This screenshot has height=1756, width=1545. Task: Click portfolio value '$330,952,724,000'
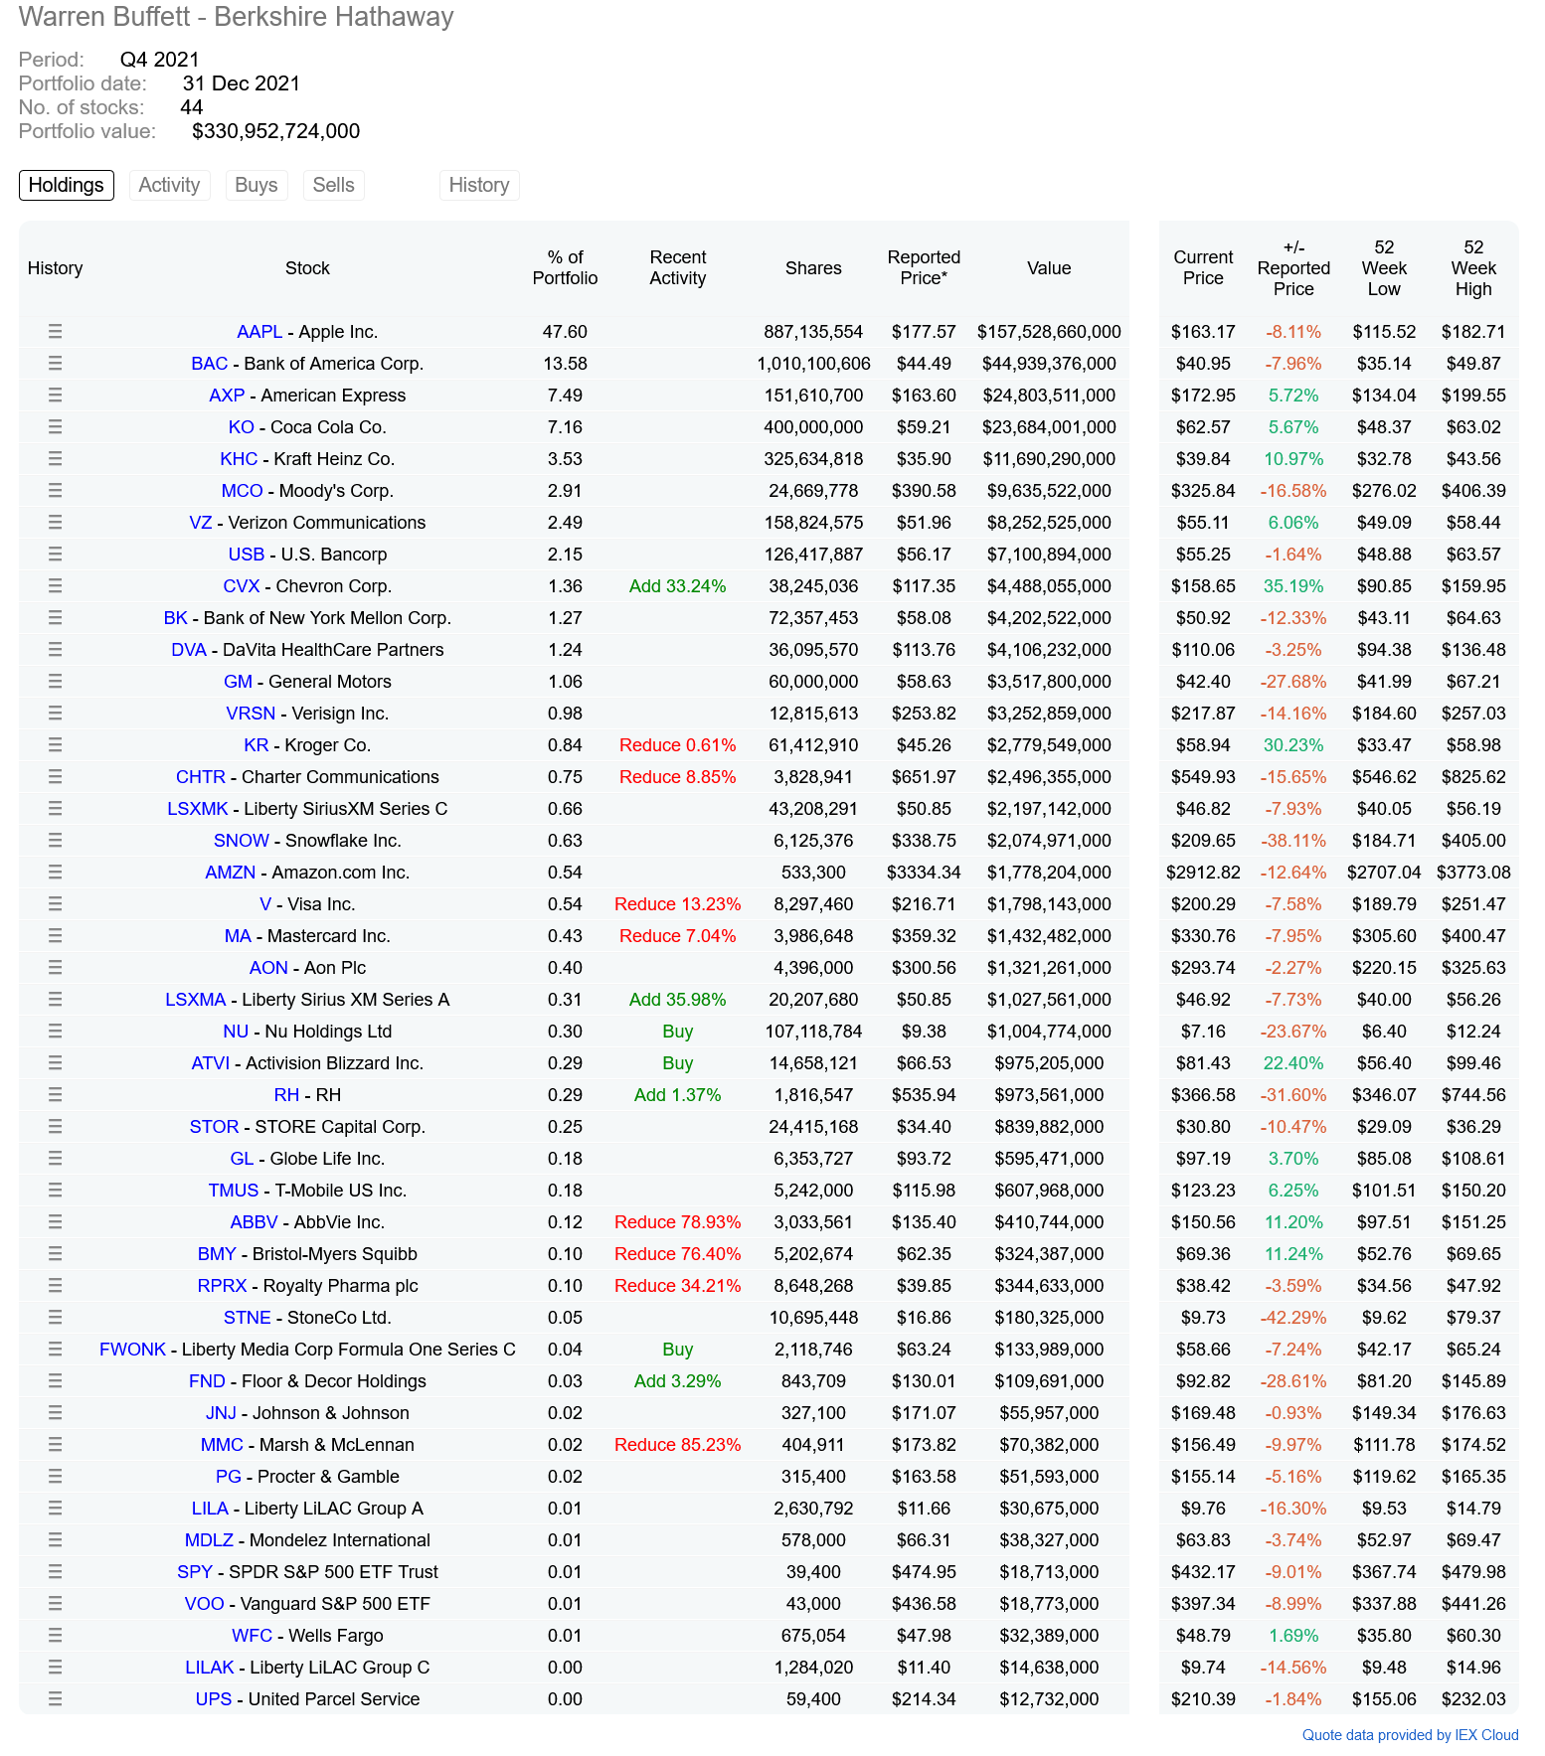click(x=276, y=131)
